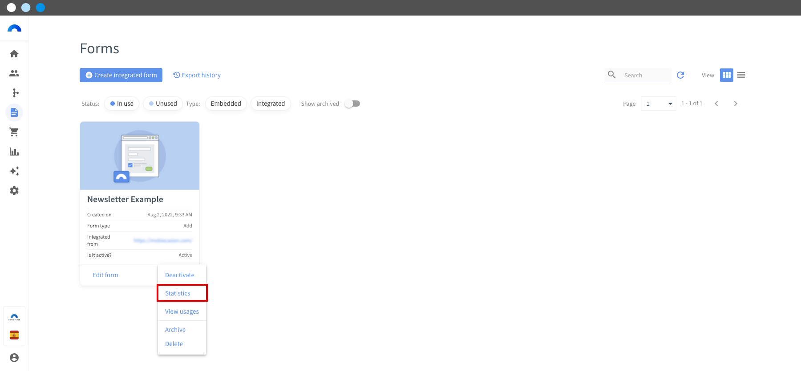The image size is (801, 371).
Task: Switch to list view icon
Action: (741, 75)
